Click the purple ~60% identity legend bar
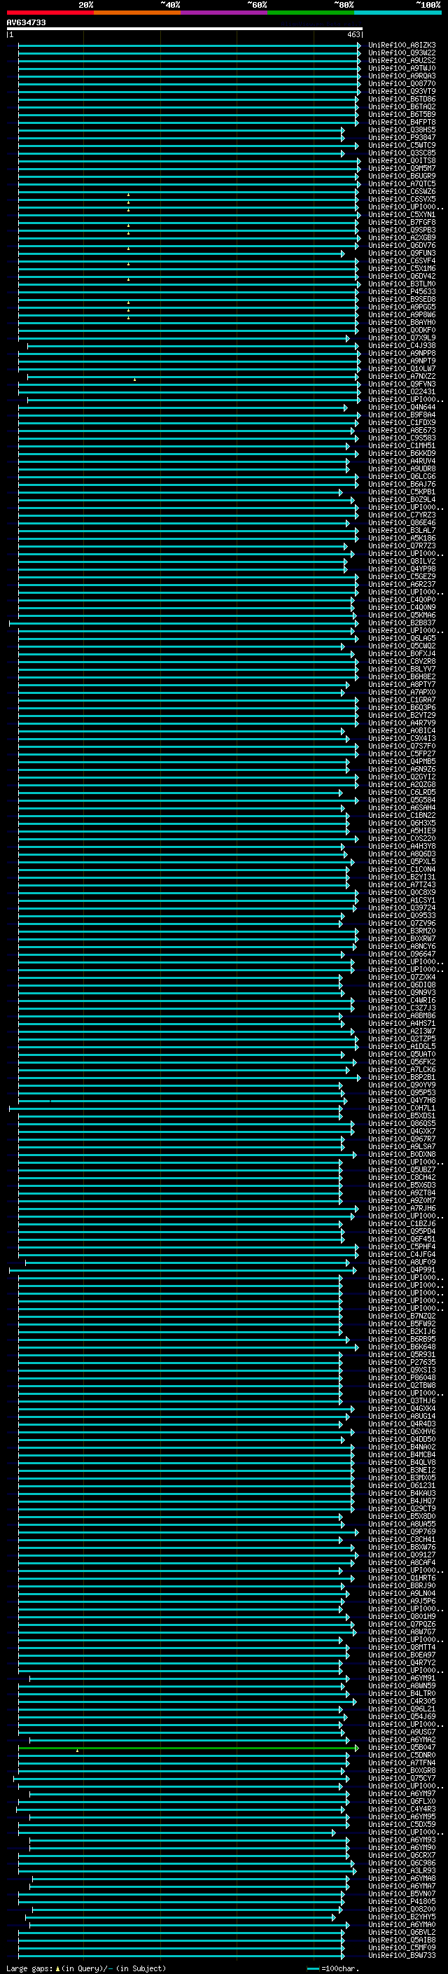This screenshot has height=1974, width=448. pyautogui.click(x=225, y=13)
